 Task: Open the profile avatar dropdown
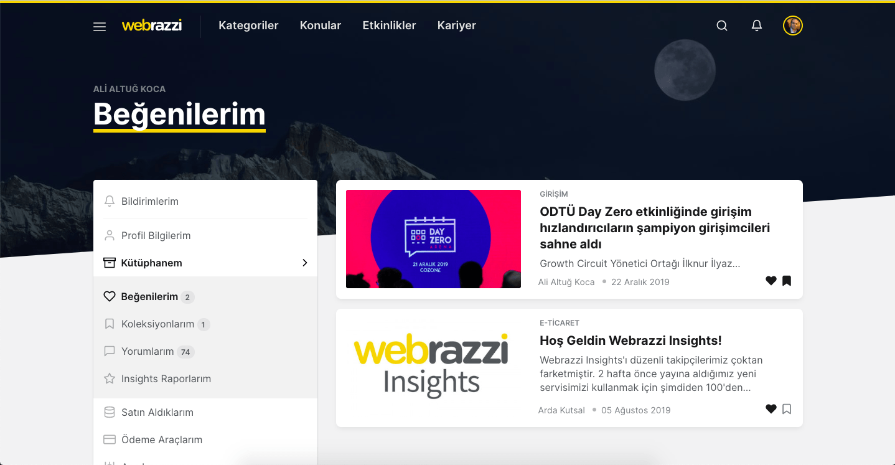[792, 26]
